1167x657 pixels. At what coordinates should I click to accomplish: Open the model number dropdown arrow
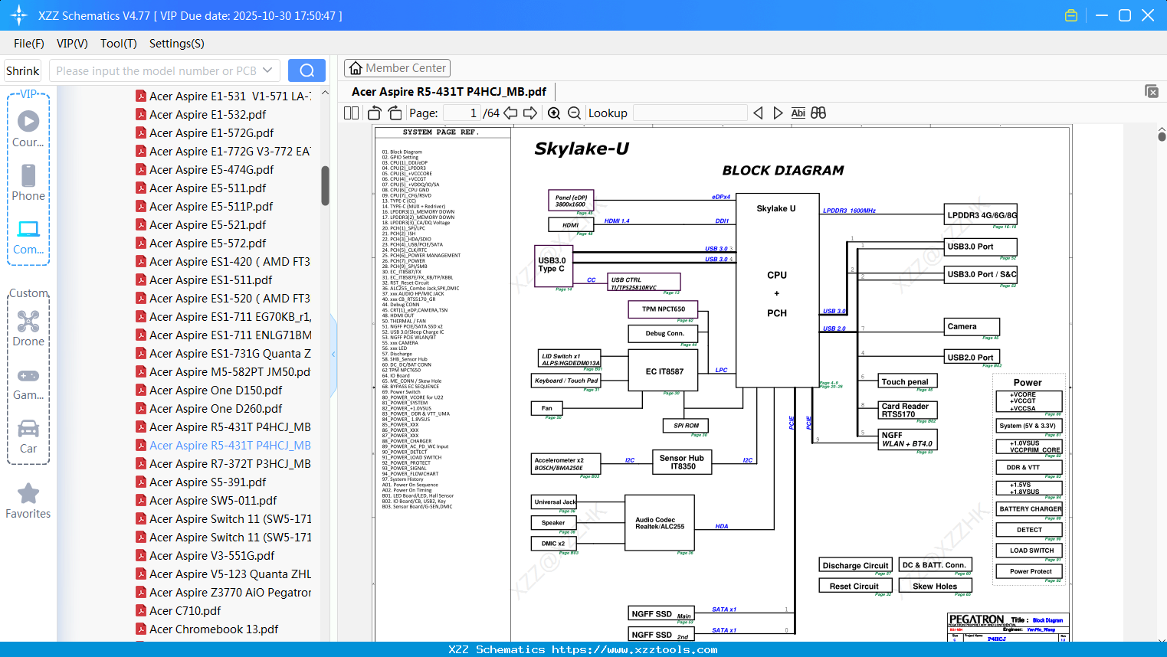267,70
